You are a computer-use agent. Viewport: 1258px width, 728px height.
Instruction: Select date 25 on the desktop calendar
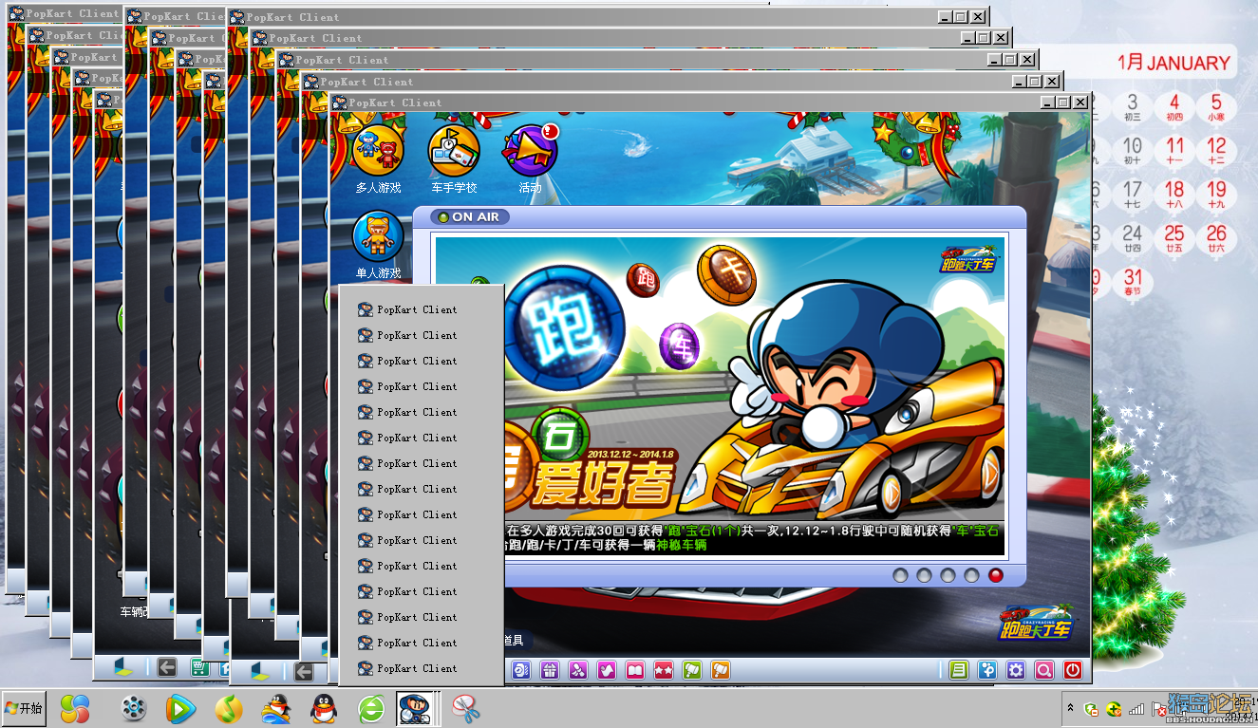1174,237
